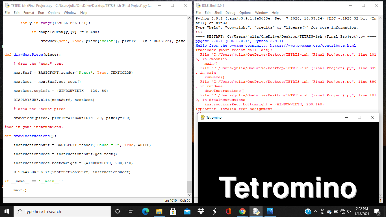Unmute the speaker in the system tray
Image resolution: width=386 pixels, height=217 pixels.
[349, 211]
